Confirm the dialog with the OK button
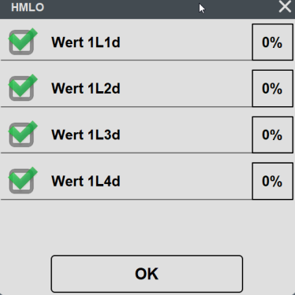This screenshot has width=295, height=295. (147, 274)
